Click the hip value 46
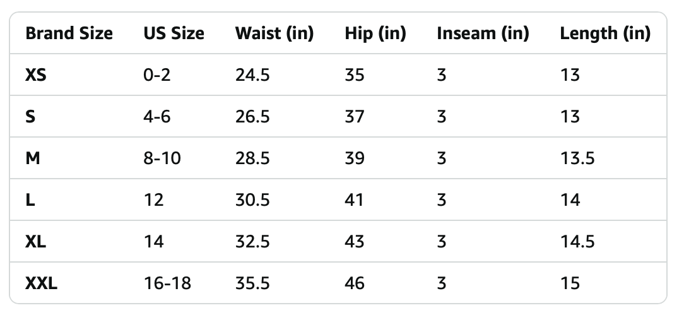This screenshot has width=684, height=327. point(355,283)
